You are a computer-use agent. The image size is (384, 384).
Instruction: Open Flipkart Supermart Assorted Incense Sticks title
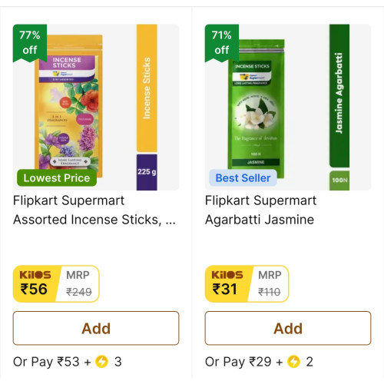click(x=94, y=210)
